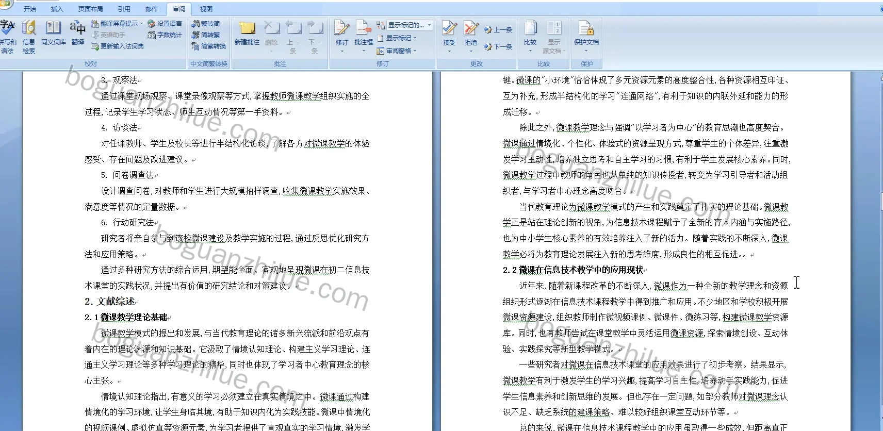Switch to the 开始 ribbon tab
The image size is (883, 431).
pyautogui.click(x=30, y=9)
